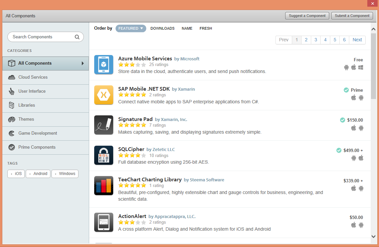Click the SAP Mobile .NET SDK hexagon icon

[x=104, y=95]
